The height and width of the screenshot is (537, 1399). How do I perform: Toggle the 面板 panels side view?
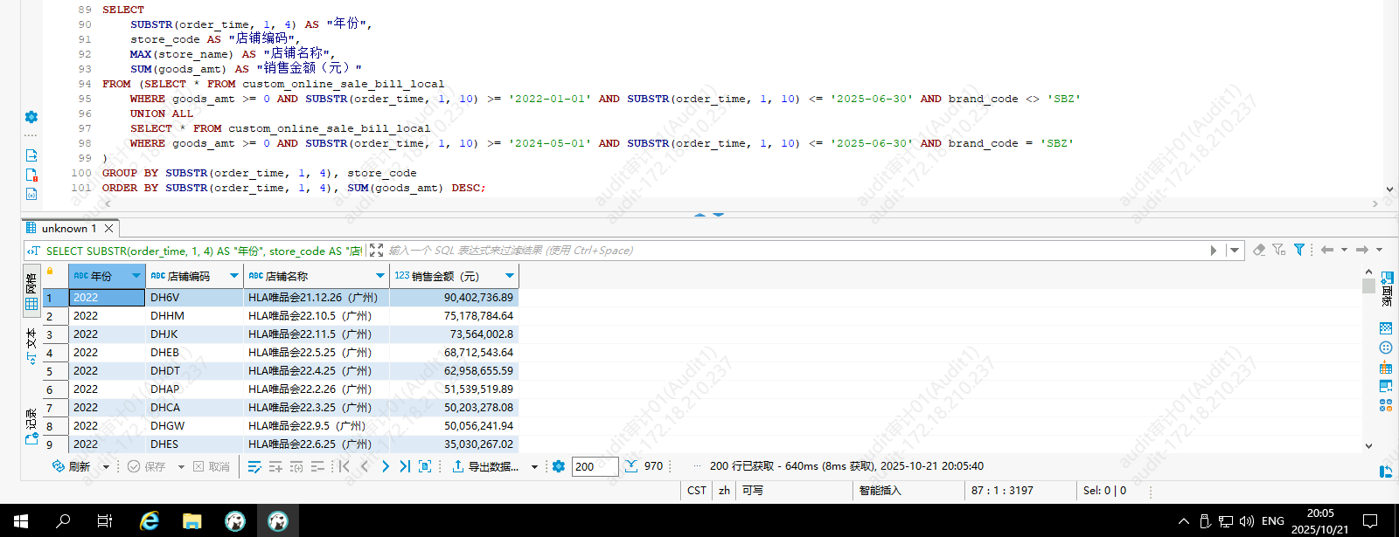pos(1387,288)
